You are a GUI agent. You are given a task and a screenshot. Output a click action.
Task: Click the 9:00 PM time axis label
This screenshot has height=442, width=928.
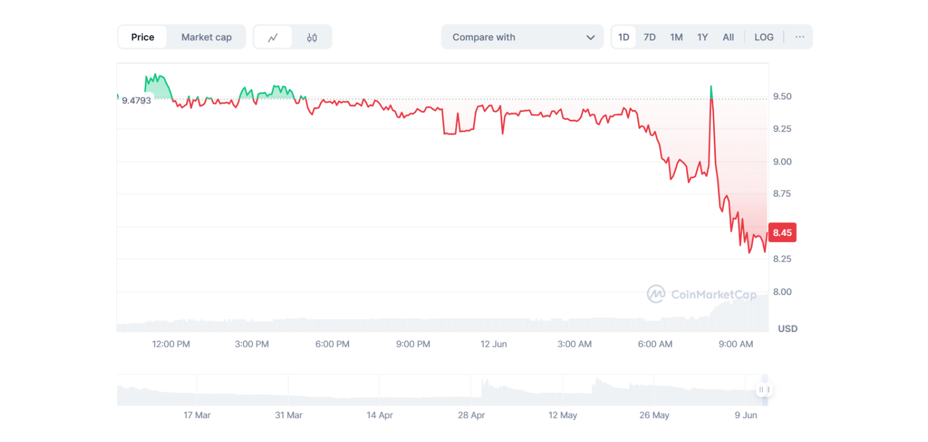413,344
